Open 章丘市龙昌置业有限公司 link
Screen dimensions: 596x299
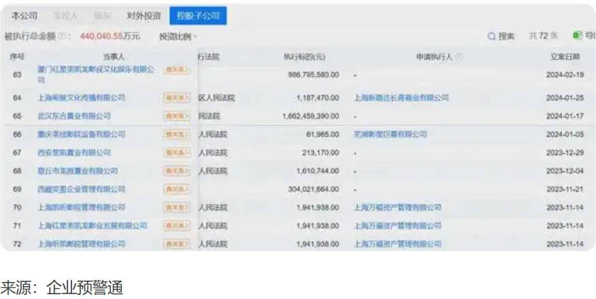click(78, 171)
